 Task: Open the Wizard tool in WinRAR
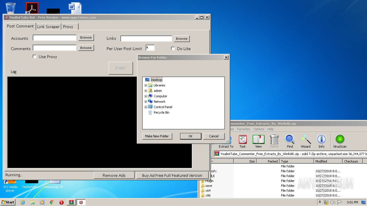(306, 141)
